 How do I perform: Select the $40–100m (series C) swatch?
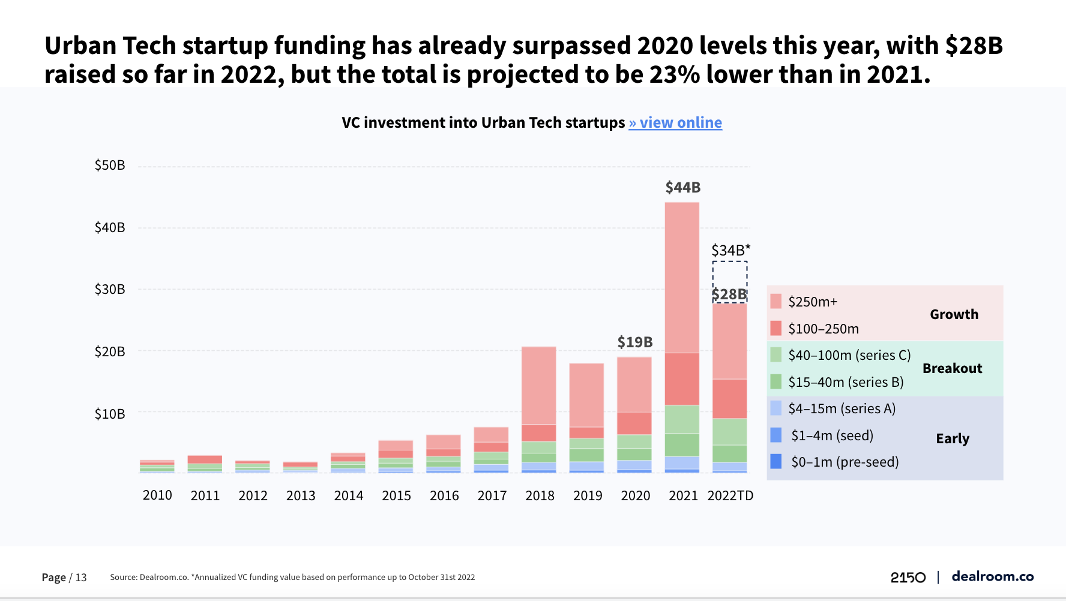(x=775, y=354)
